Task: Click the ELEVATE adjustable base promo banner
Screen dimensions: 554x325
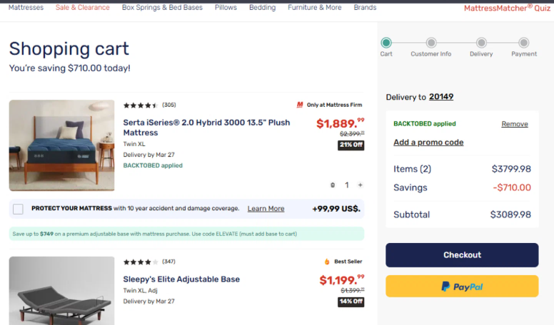Action: click(186, 234)
